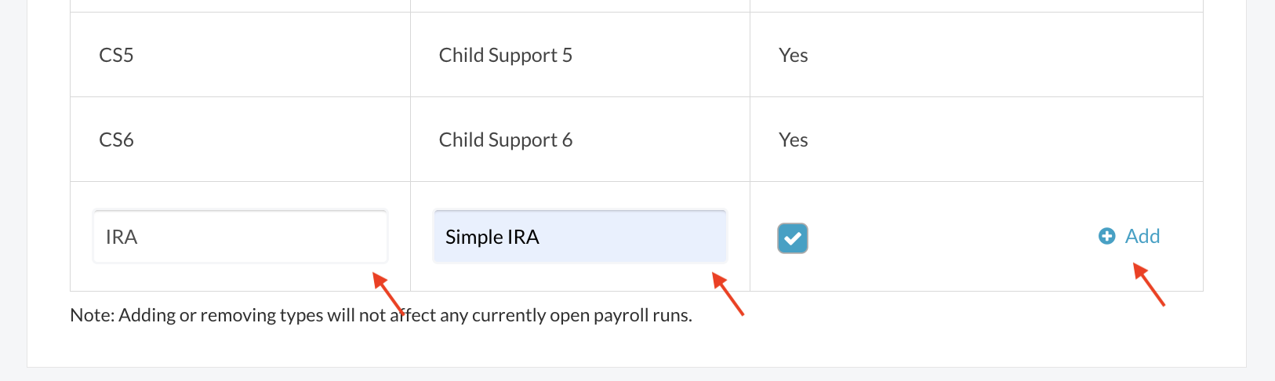
Task: Click Yes in the CS5 row
Action: coord(793,55)
